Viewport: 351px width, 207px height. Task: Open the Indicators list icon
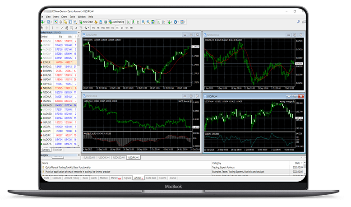[x=169, y=22]
